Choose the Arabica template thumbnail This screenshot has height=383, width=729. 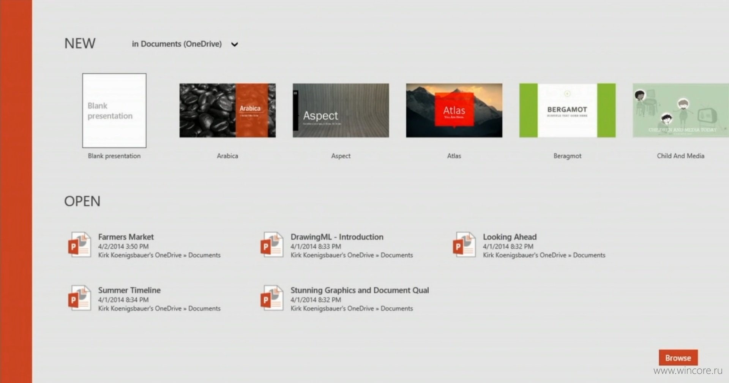(x=227, y=110)
